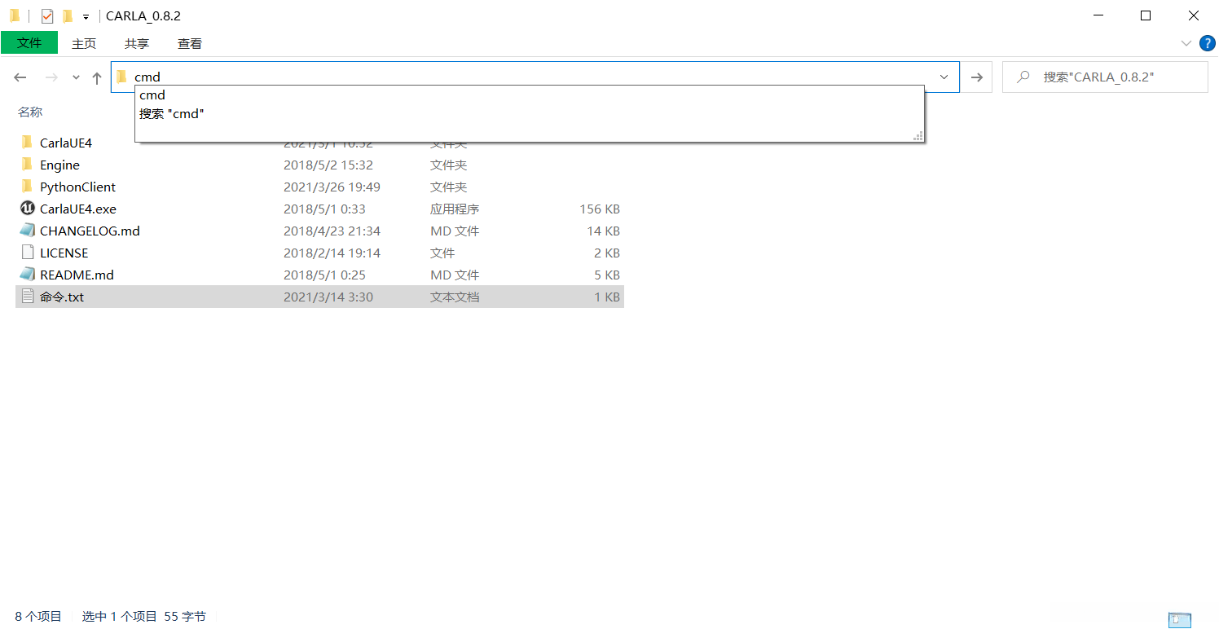
Task: Select the PythonClient folder icon
Action: pyautogui.click(x=27, y=187)
